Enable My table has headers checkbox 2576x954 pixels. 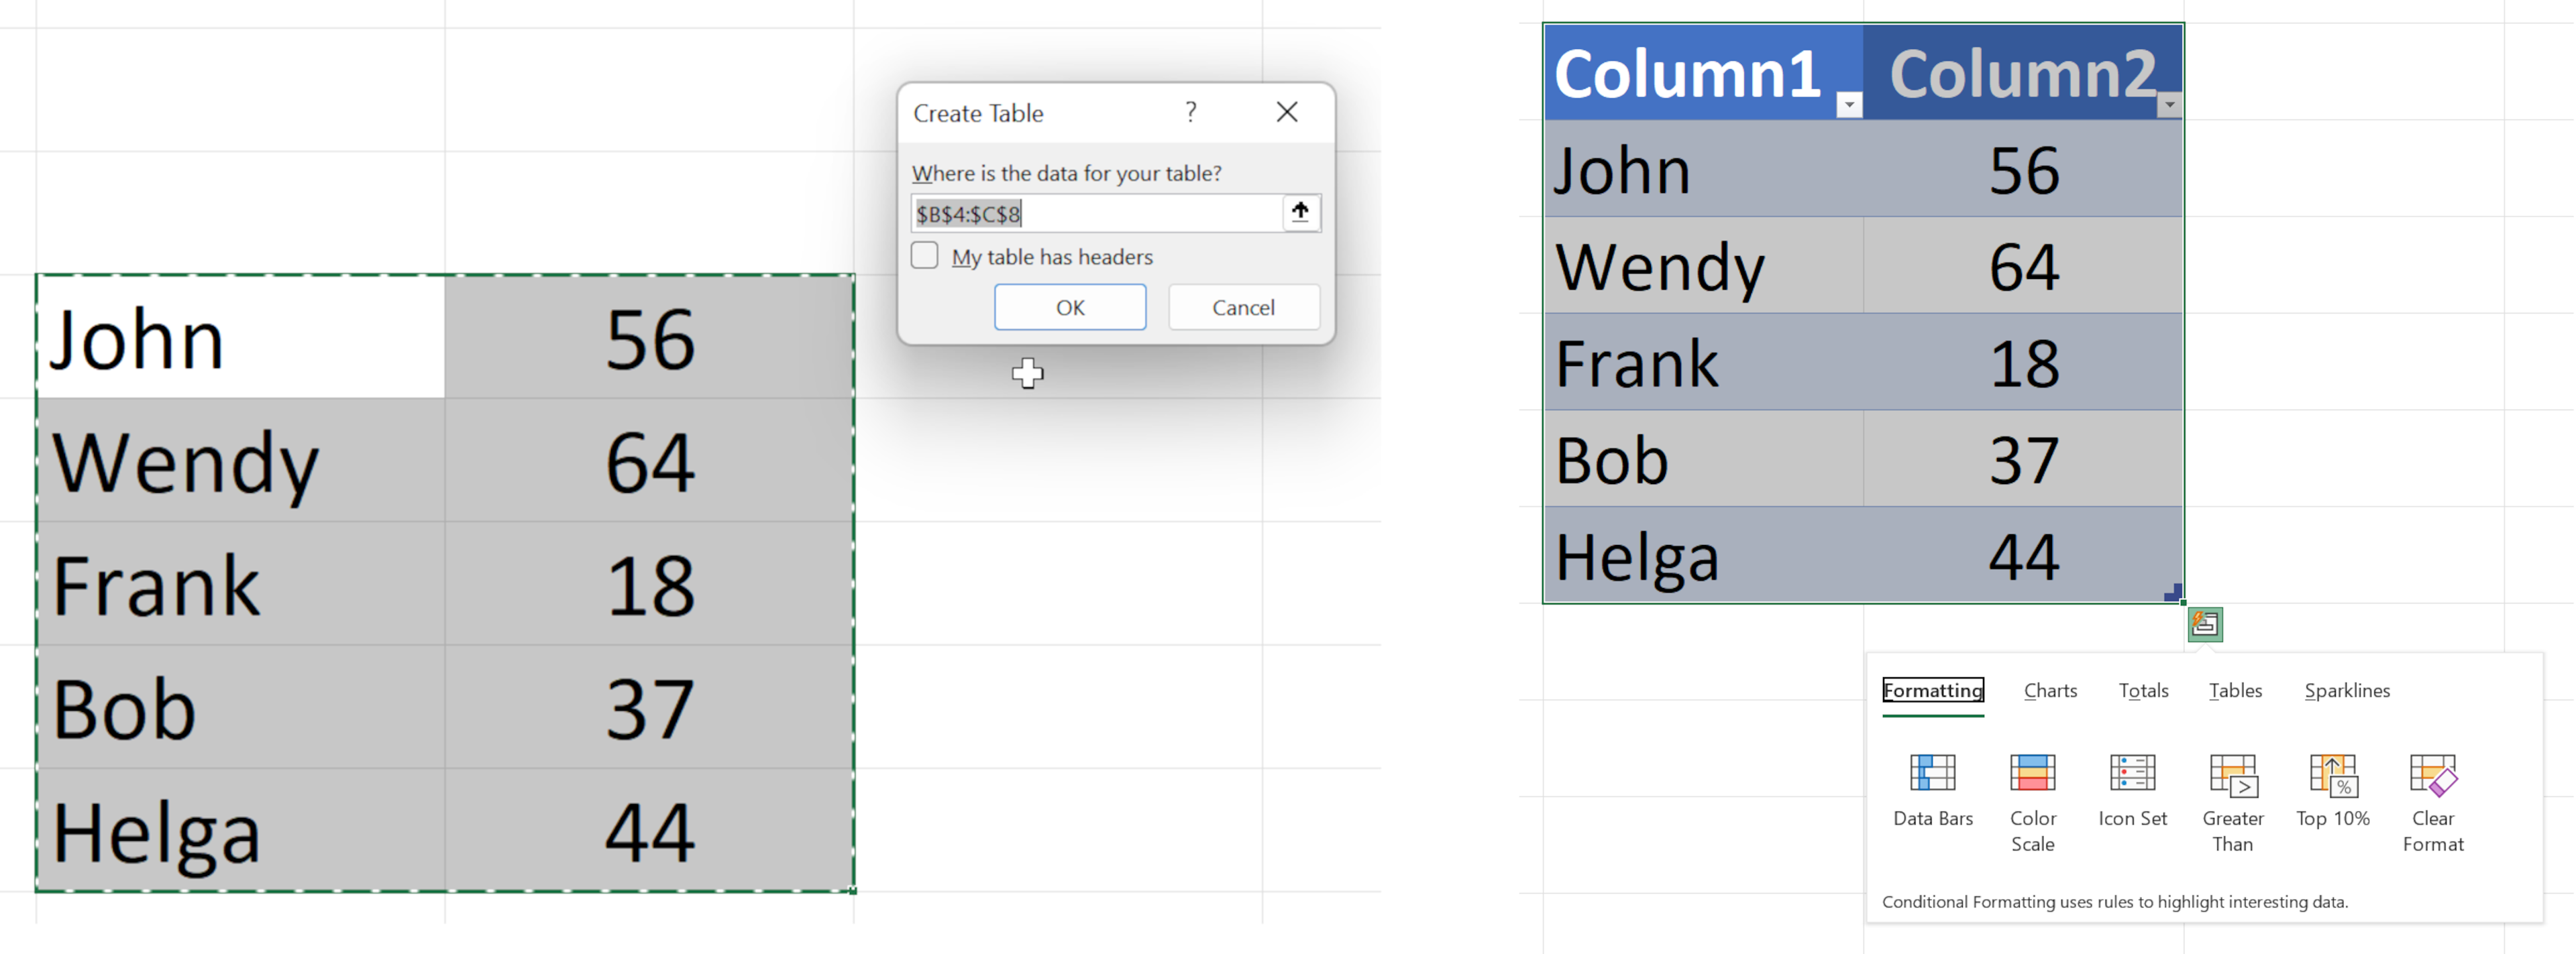coord(925,255)
